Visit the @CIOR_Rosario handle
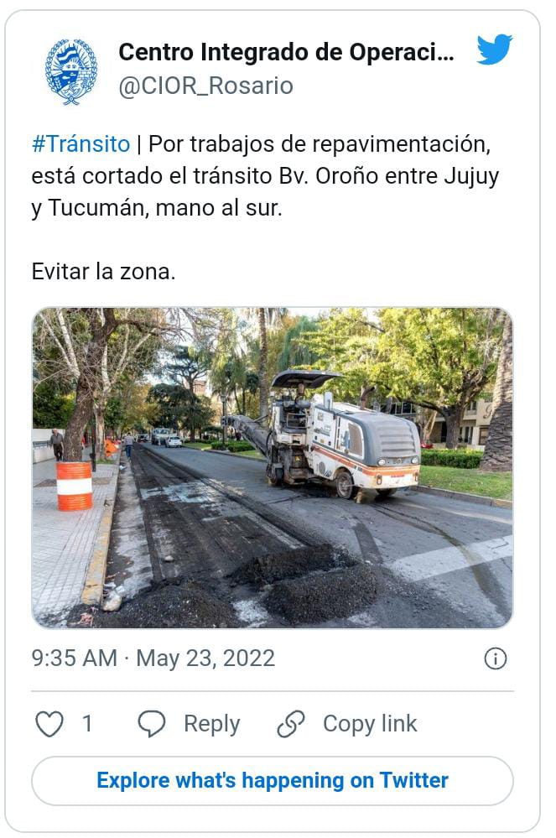 coord(205,86)
